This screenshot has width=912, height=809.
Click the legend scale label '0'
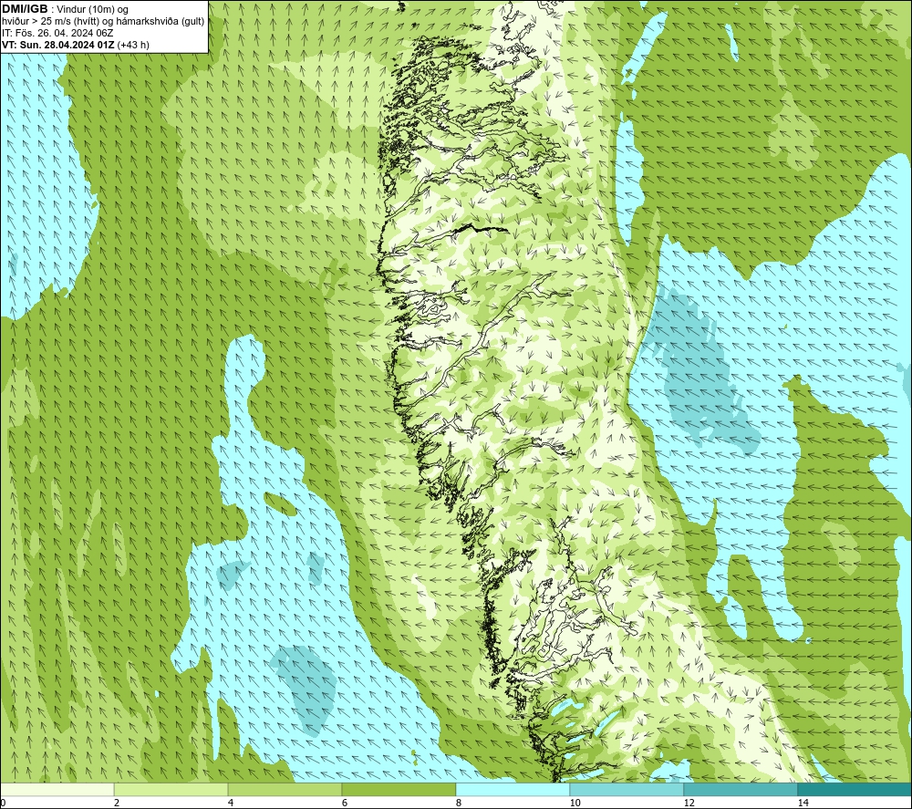pos(3,803)
